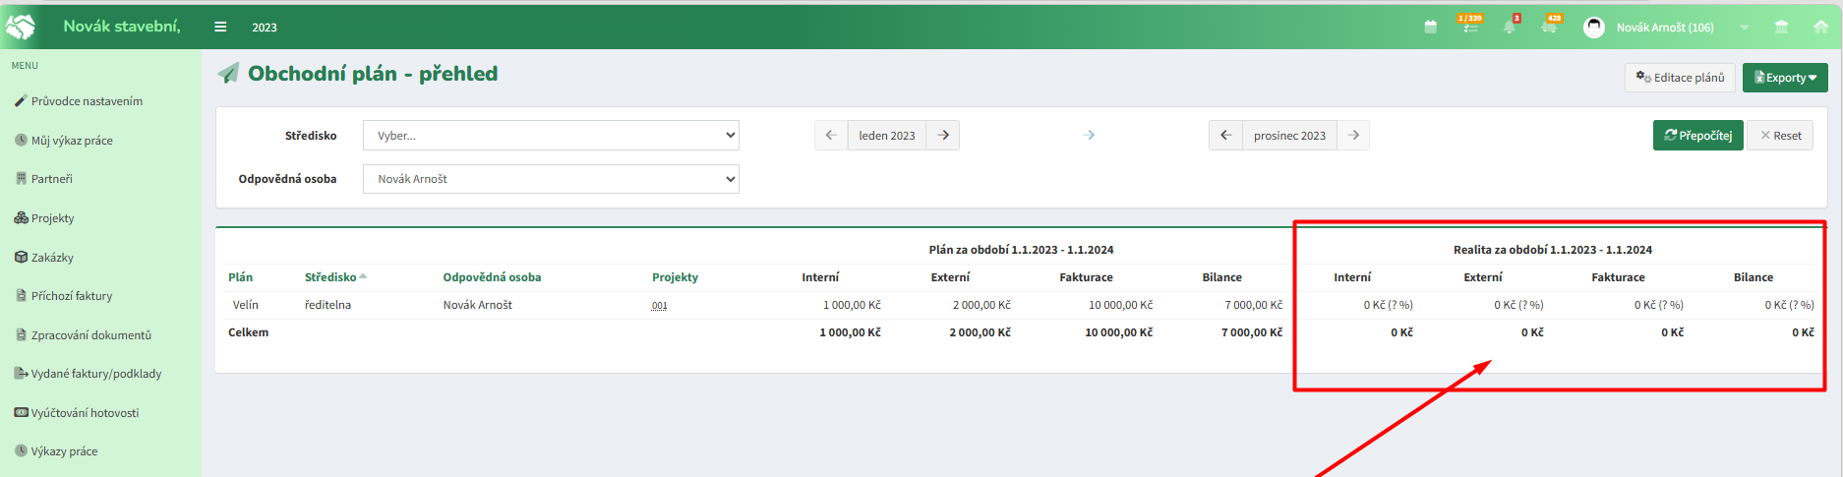
Task: Go back one month from prosinec 2023
Action: pos(1226,135)
